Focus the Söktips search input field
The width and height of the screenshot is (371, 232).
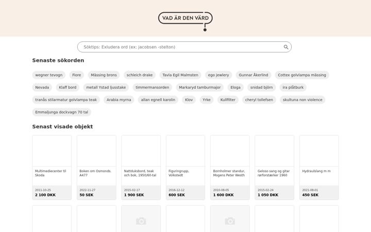[x=184, y=47]
